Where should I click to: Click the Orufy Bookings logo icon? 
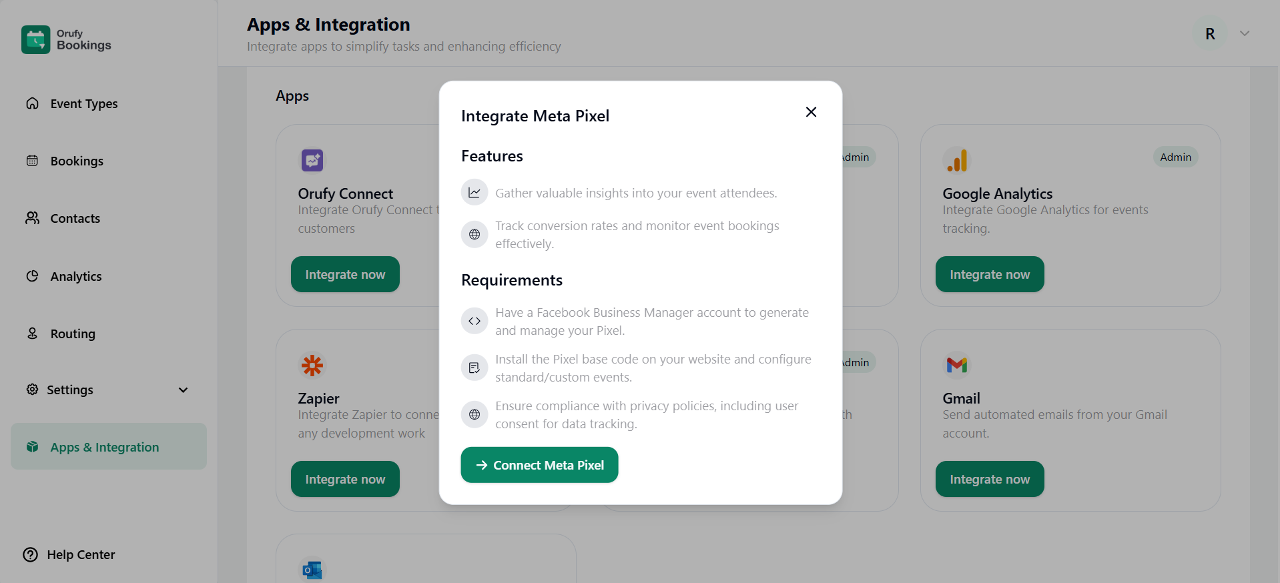tap(35, 39)
